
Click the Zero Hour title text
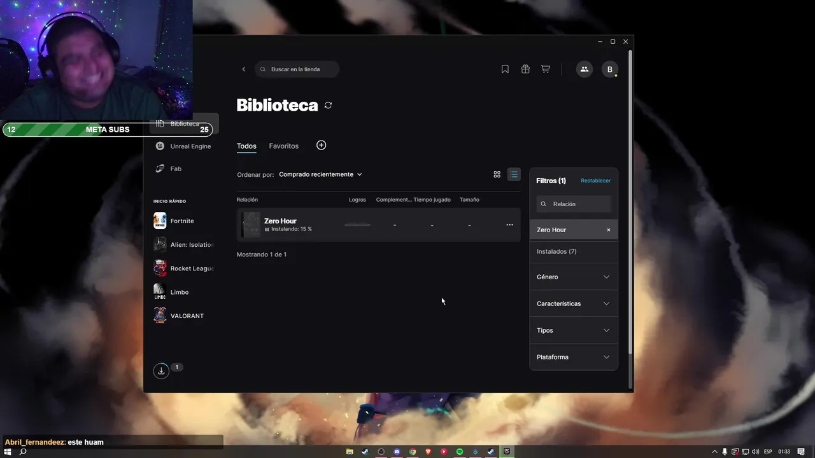click(280, 221)
